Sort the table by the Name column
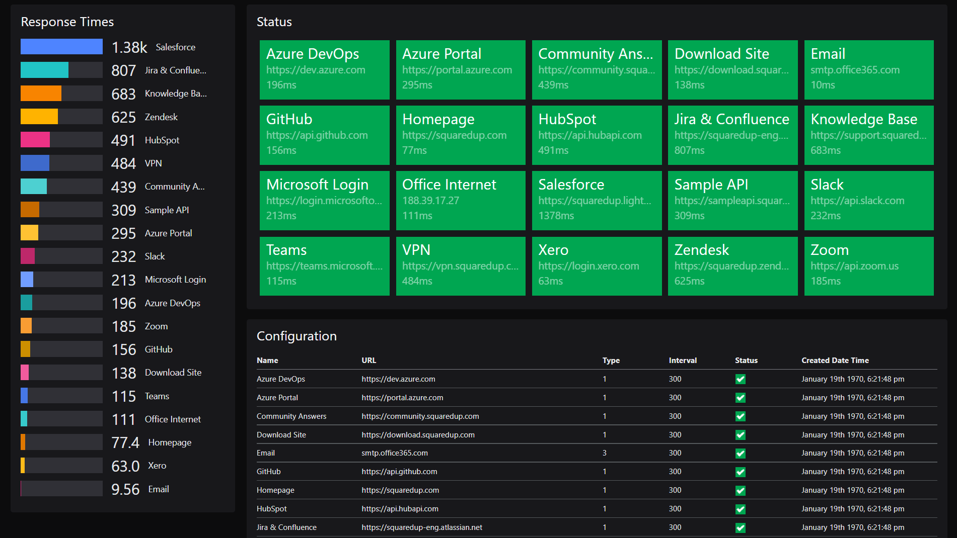 [x=267, y=360]
